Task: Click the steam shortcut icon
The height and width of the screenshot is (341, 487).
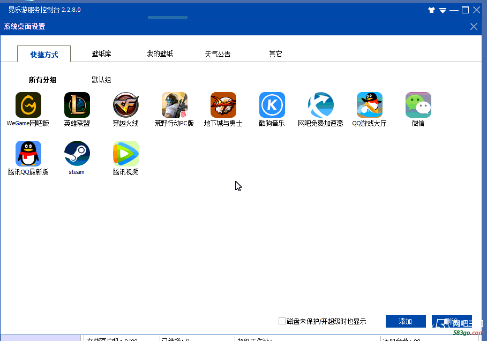Action: [x=77, y=154]
